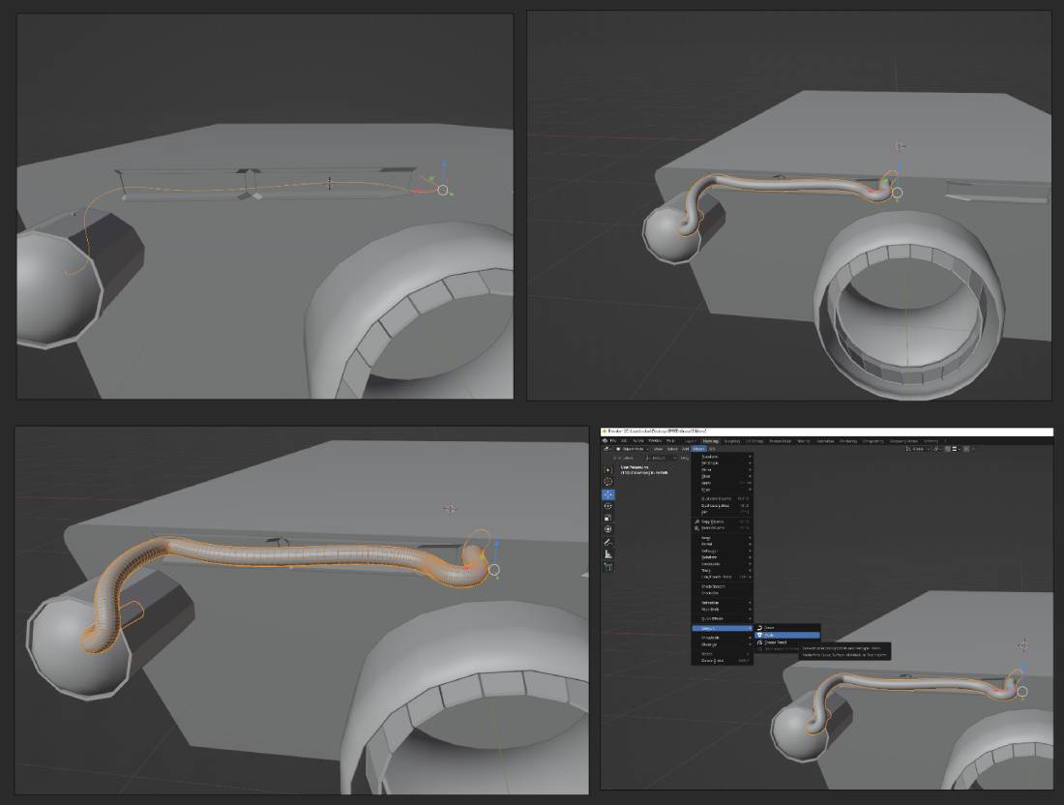Expand the Set Origin submenu
Viewport: 1064px width, 805px height.
tap(723, 462)
